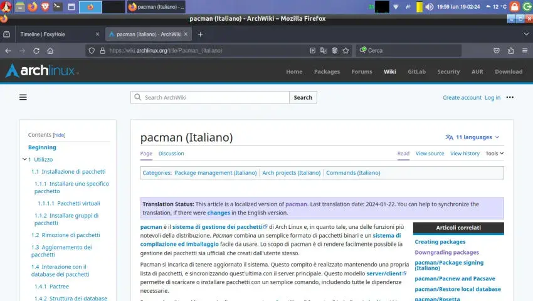Click the show desktop window icon in panel

point(71,6)
